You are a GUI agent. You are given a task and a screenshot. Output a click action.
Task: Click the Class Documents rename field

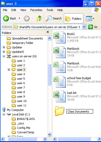coord(80,111)
